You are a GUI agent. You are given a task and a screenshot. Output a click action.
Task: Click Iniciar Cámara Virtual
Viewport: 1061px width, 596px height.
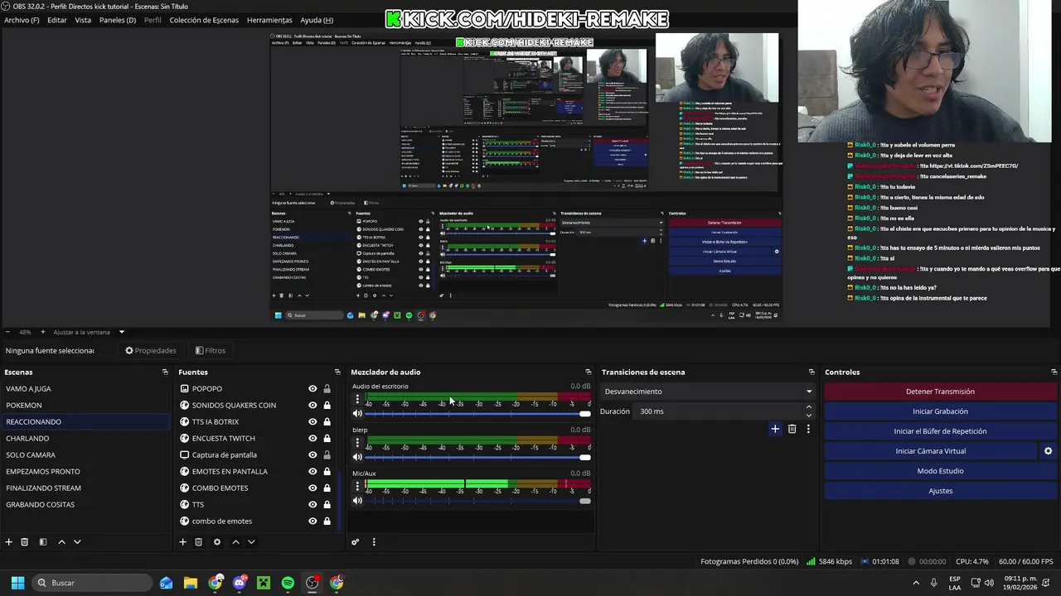931,451
